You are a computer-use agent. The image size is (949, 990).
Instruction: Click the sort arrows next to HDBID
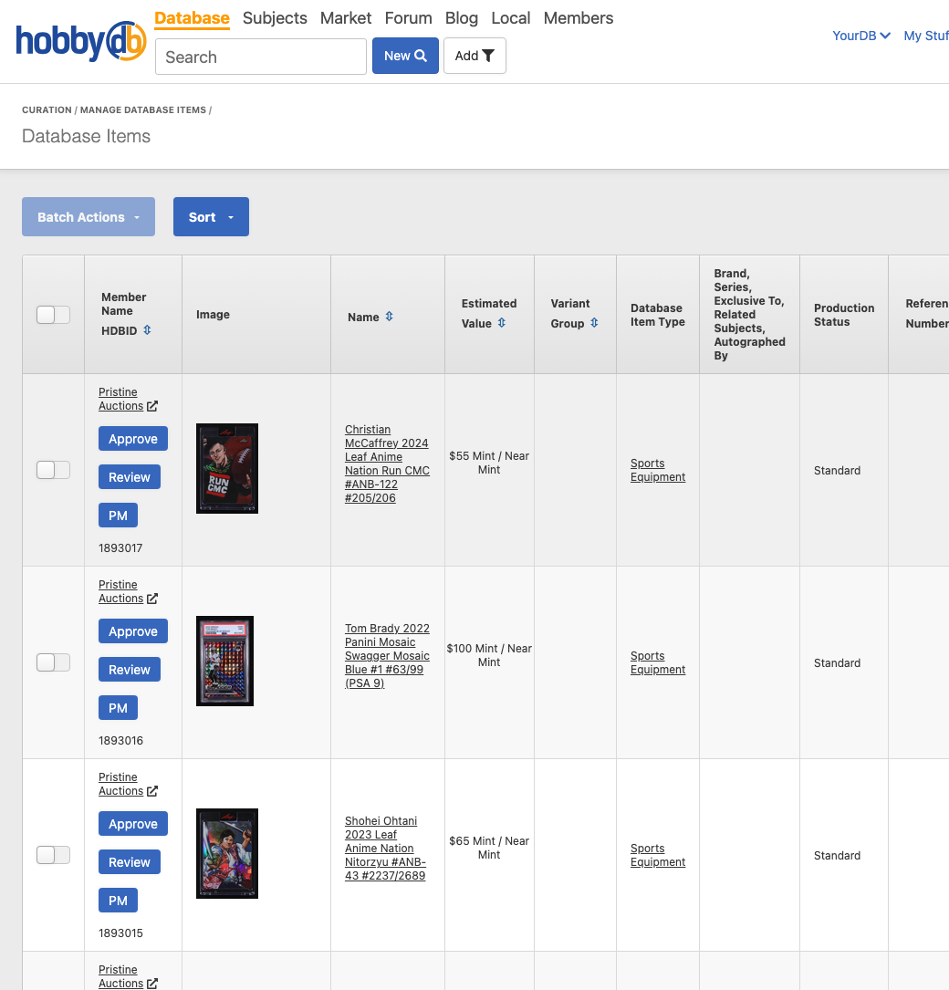147,330
